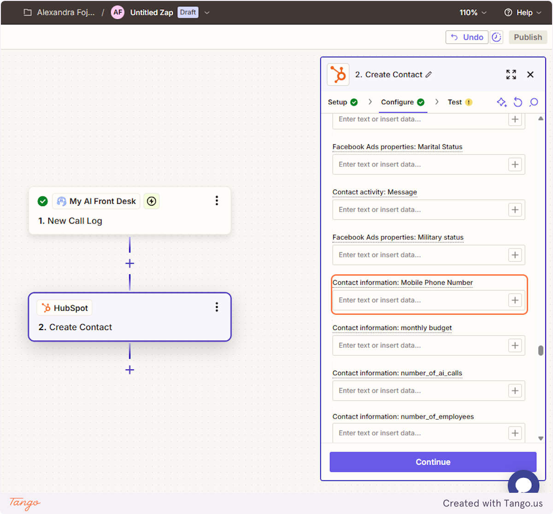Viewport: 553px width, 514px height.
Task: Expand the Create Contact panel to fullscreen
Action: 511,74
